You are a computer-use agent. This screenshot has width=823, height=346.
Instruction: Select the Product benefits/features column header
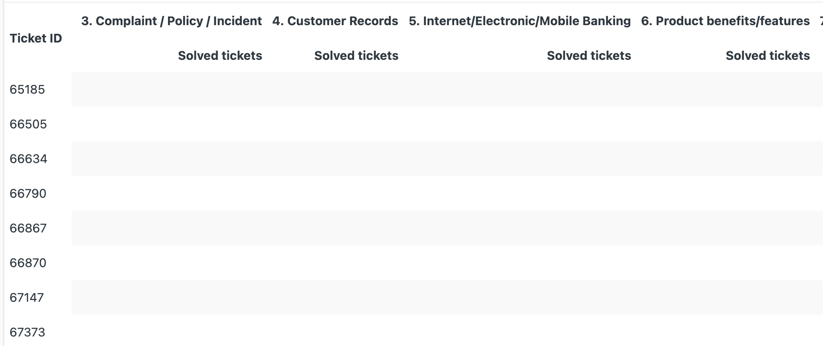pyautogui.click(x=725, y=21)
